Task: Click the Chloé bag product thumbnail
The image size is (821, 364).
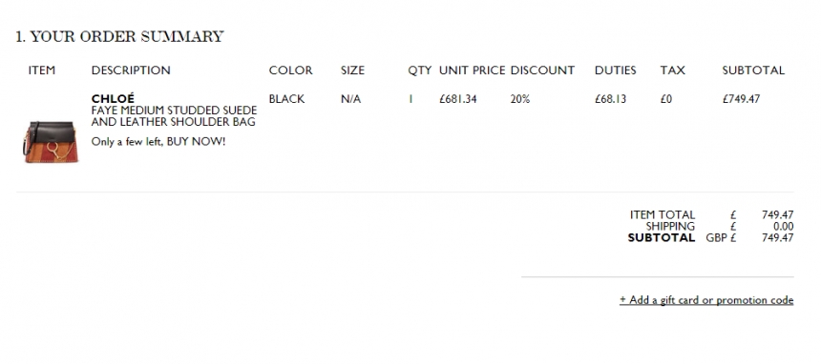Action: click(x=52, y=142)
